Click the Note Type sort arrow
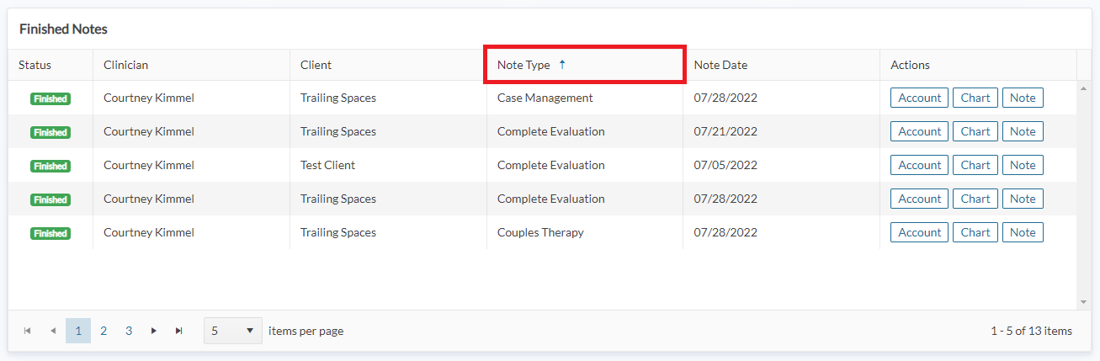Screen dimensions: 1100x361 coord(562,65)
